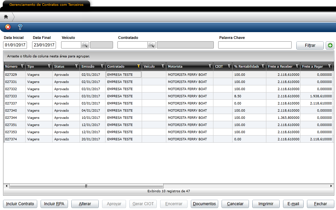
Task: Sort by Status column header
Action: (59, 67)
